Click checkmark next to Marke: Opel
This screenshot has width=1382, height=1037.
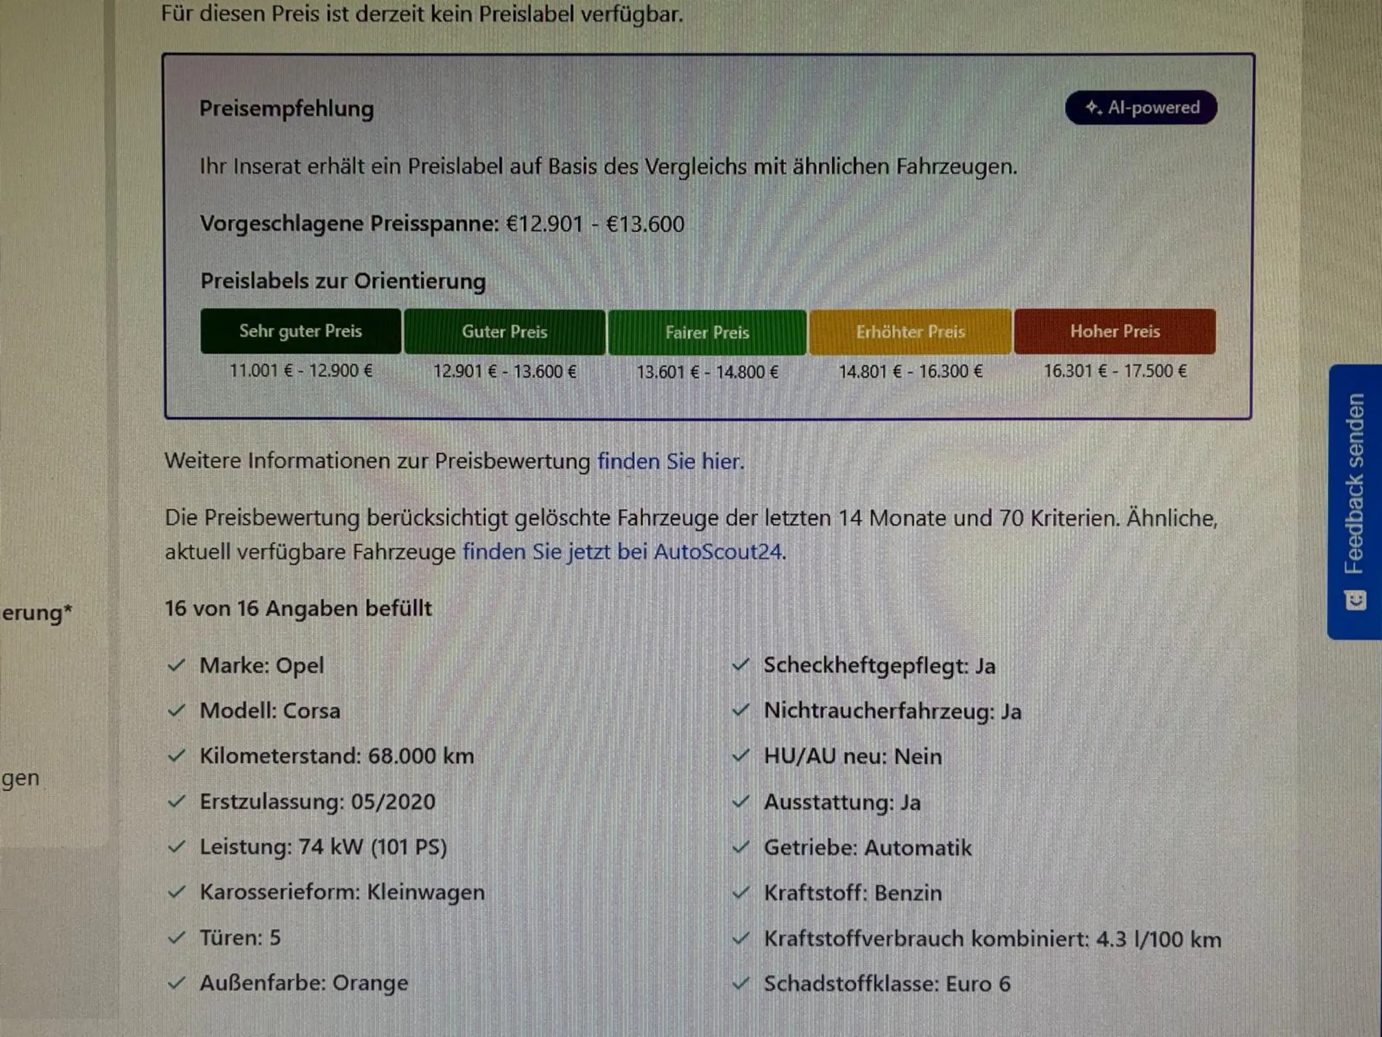coord(177,665)
